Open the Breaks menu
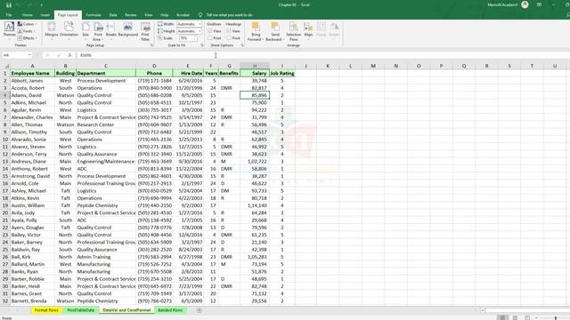 [x=110, y=30]
